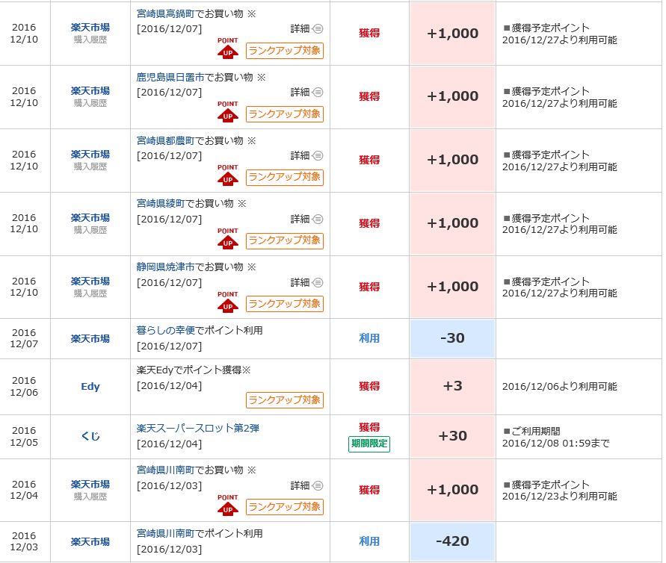Open 楽天市場 link in 宮崎県綾町 row
The height and width of the screenshot is (563, 666).
pos(90,218)
